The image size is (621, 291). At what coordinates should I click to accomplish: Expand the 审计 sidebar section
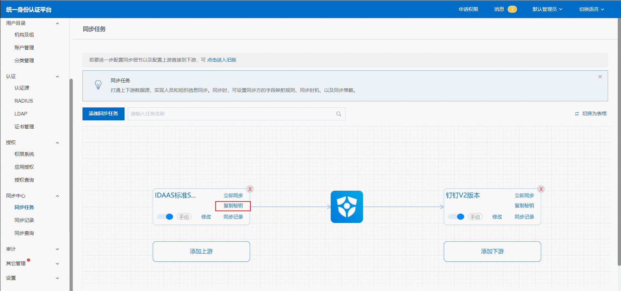pyautogui.click(x=32, y=249)
